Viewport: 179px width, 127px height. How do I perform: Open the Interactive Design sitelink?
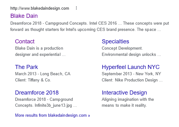[124, 93]
